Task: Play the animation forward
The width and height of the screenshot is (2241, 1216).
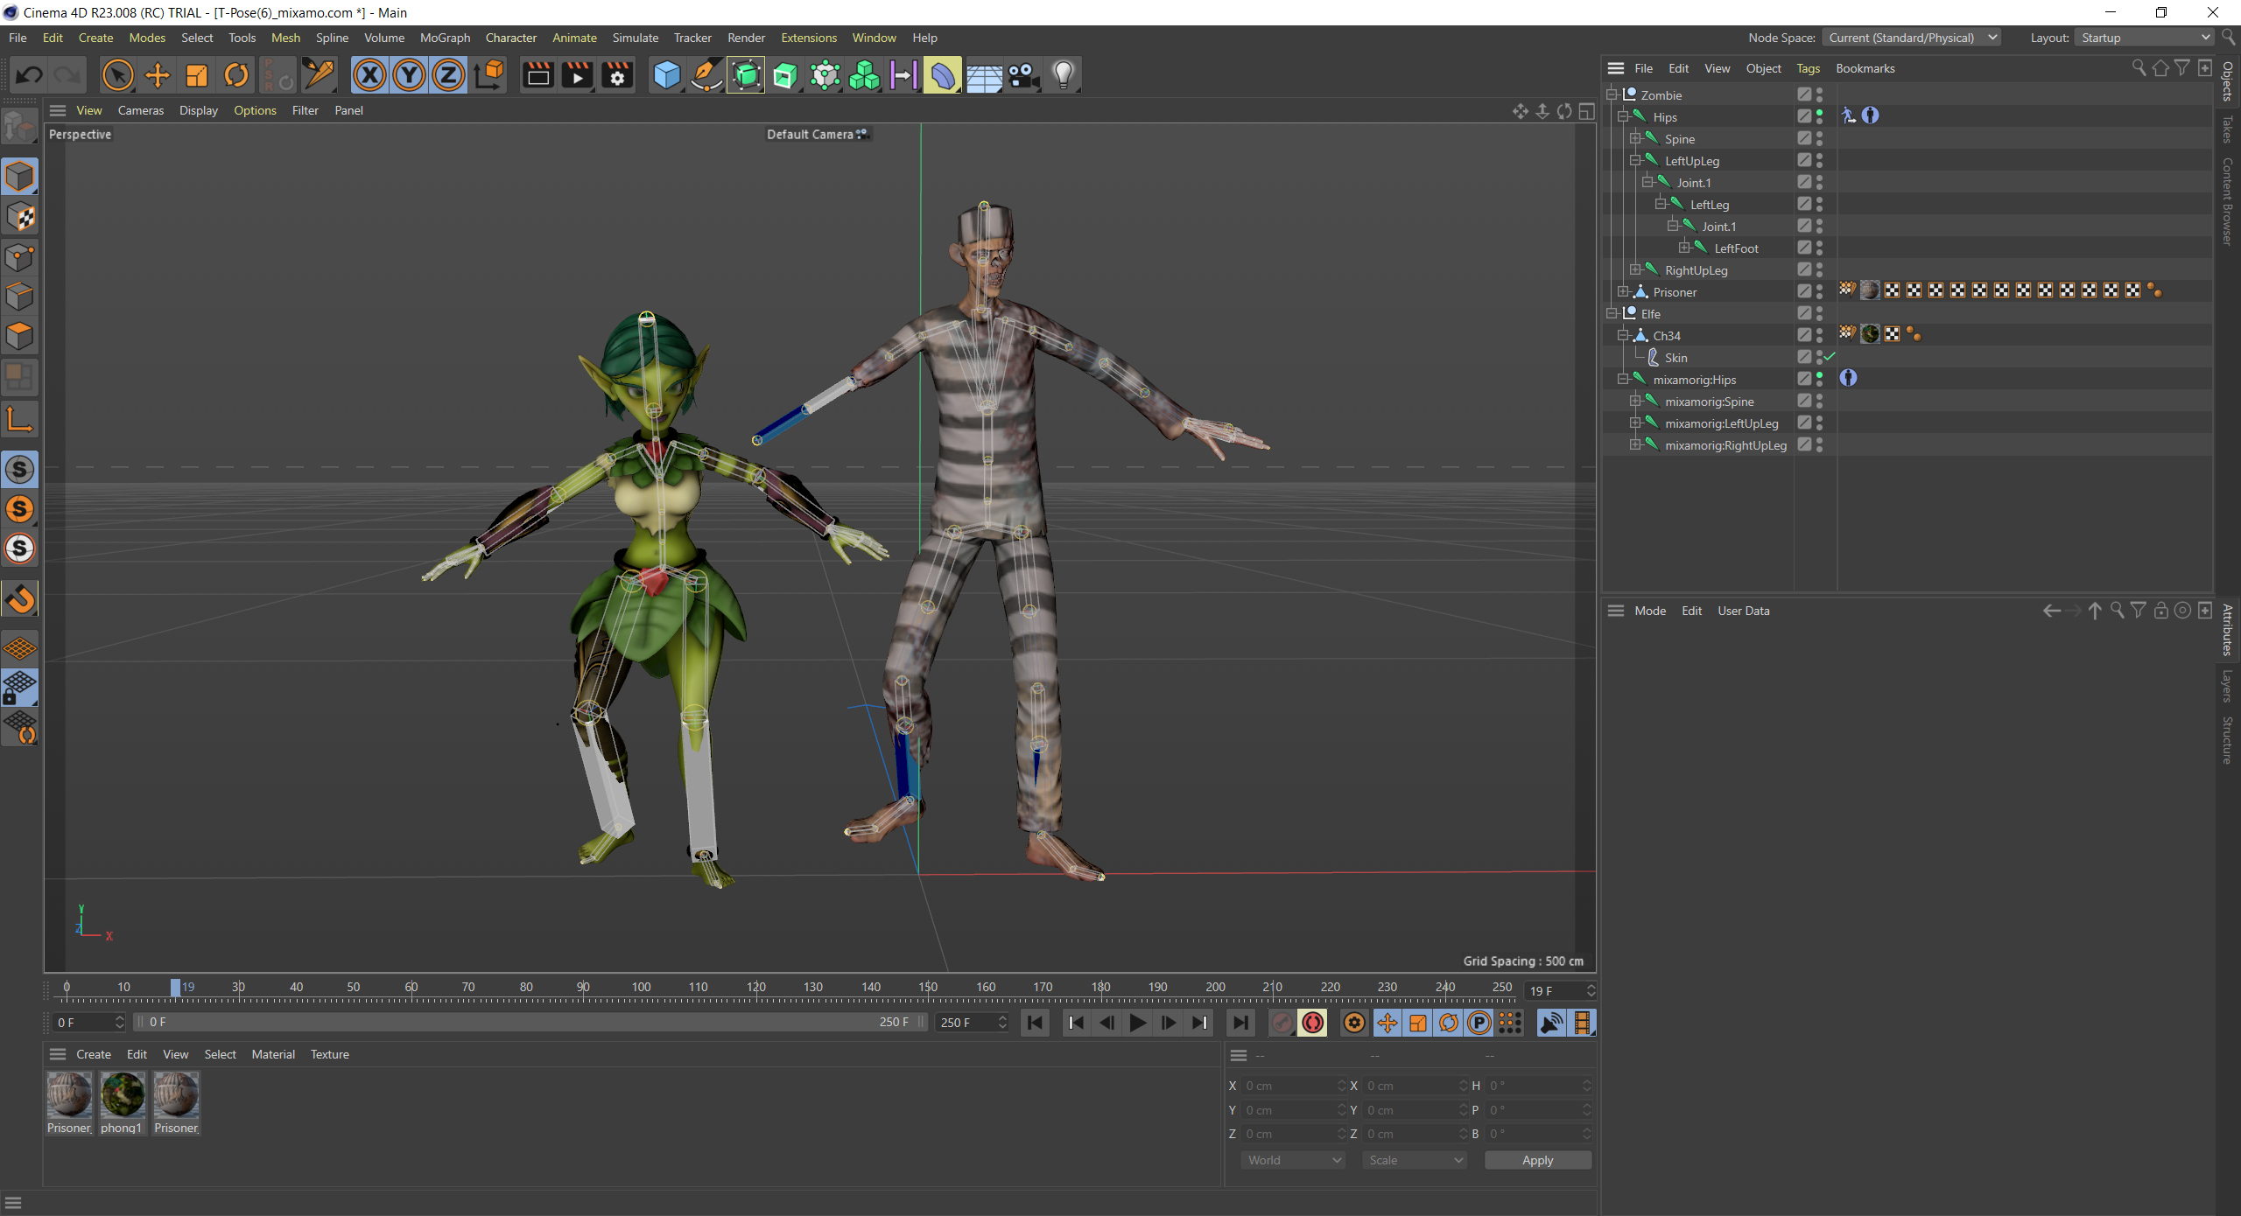Action: click(x=1137, y=1023)
